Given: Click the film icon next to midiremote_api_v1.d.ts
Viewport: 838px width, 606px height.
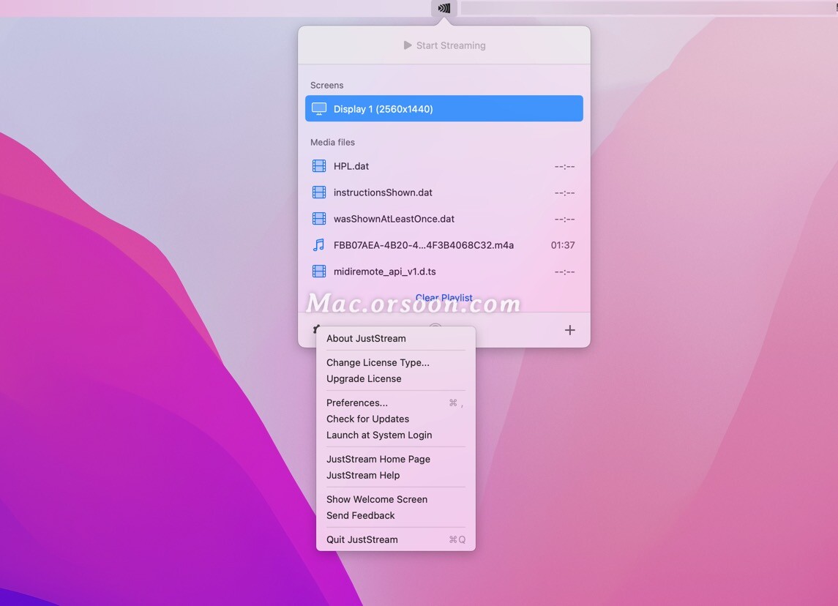Looking at the screenshot, I should point(319,272).
